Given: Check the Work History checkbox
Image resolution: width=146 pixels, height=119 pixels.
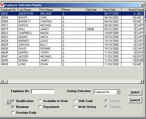Looking at the screenshot, I should pyautogui.click(x=75, y=107).
